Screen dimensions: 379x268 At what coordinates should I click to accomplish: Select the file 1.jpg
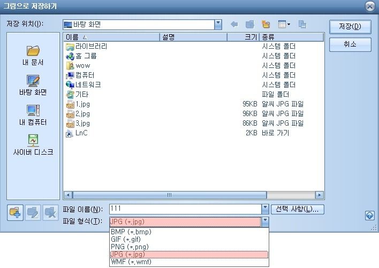tap(78, 104)
